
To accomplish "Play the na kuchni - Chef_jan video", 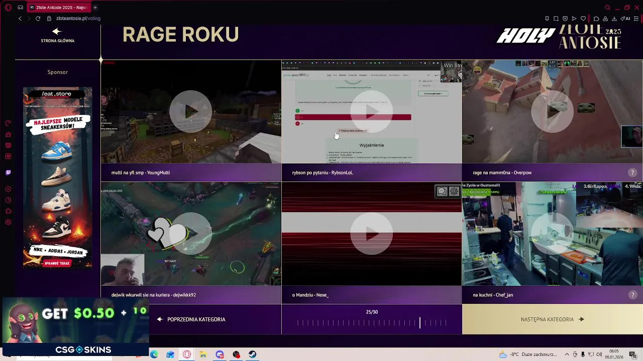I will point(553,234).
